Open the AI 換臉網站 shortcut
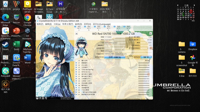This screenshot has width=200, height=112. tap(61, 7)
